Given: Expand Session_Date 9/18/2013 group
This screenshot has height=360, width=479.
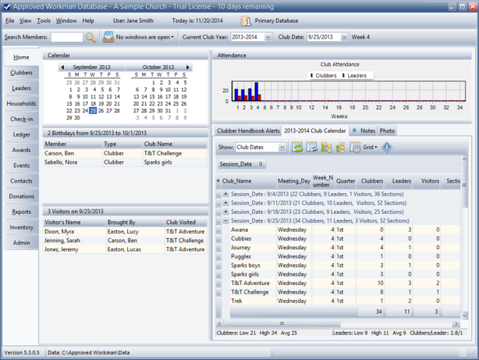Looking at the screenshot, I should 226,212.
